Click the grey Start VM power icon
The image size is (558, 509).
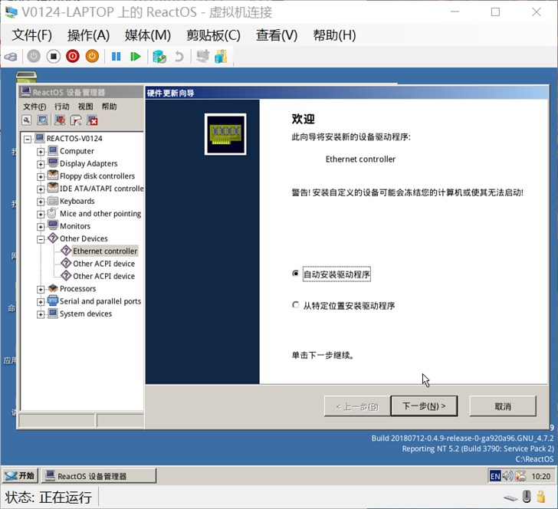pyautogui.click(x=34, y=56)
